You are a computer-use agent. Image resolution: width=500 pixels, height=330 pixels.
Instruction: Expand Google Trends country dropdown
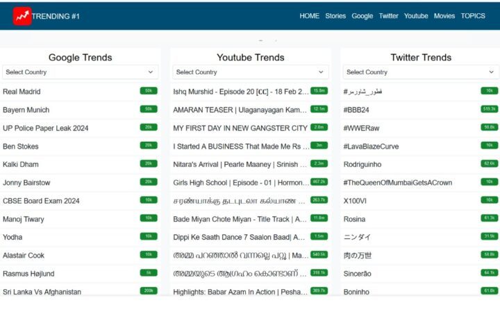tap(80, 72)
